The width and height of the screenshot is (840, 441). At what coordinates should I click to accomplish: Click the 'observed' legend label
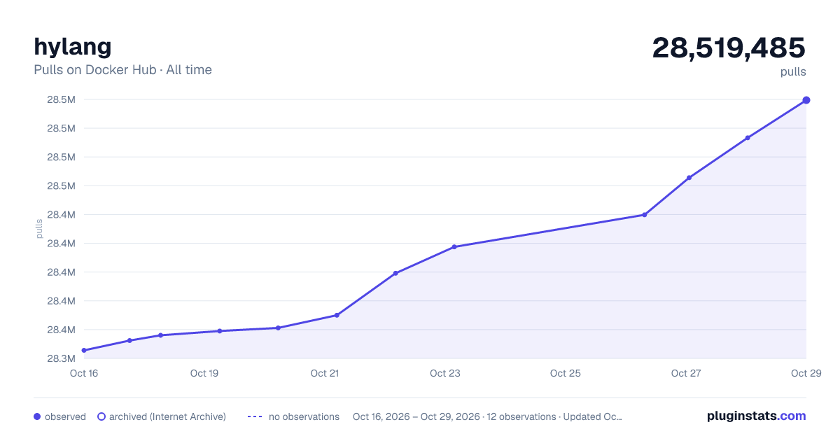tap(65, 416)
